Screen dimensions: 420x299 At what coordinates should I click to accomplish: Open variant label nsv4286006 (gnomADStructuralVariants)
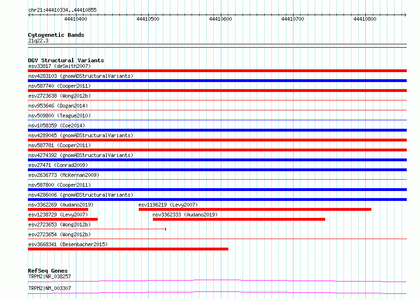[x=81, y=195]
